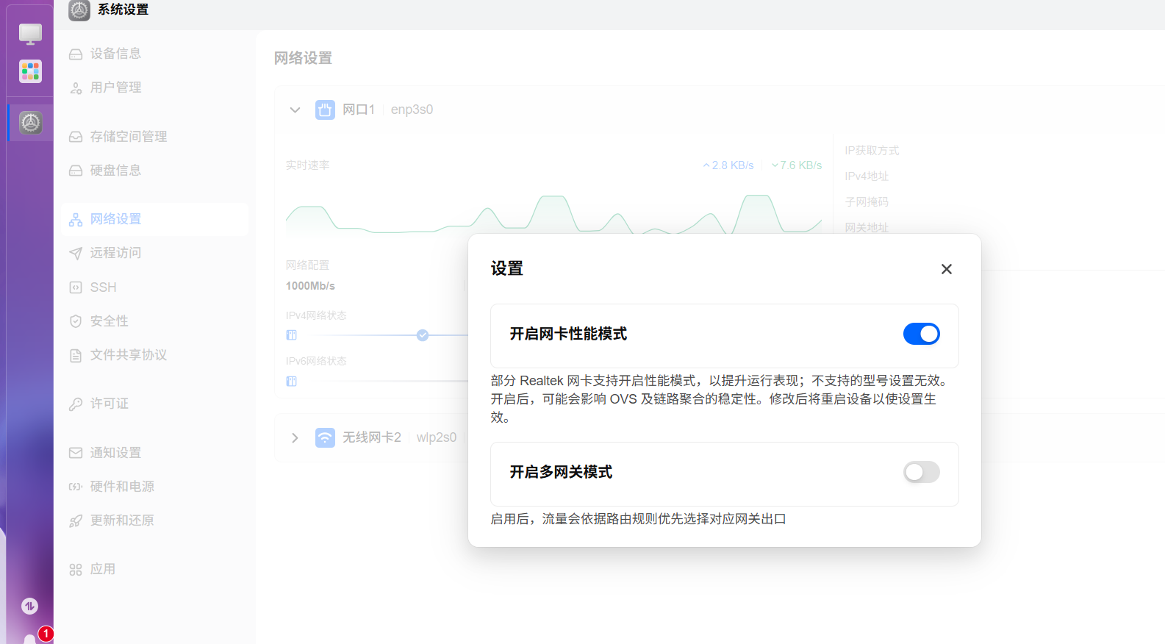Image resolution: width=1165 pixels, height=644 pixels.
Task: Open 硬盘信息 in the sidebar
Action: coord(154,171)
